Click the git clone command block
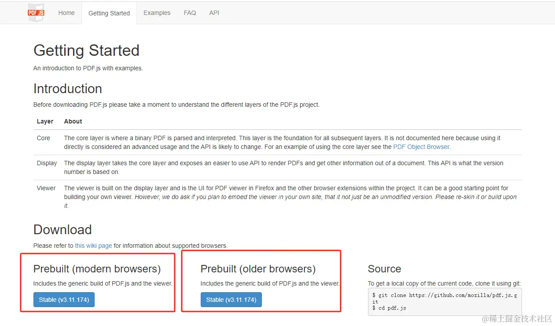The image size is (555, 326). (x=445, y=301)
